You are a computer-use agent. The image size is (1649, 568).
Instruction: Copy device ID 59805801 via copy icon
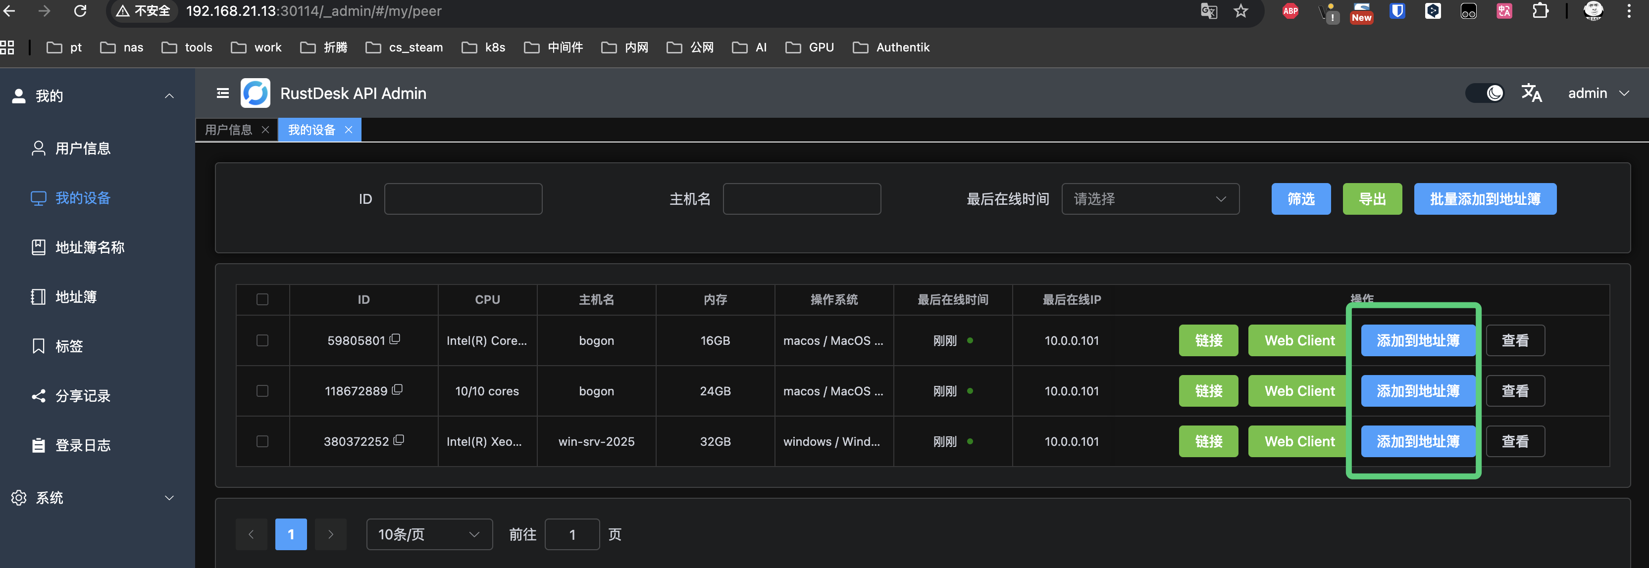pyautogui.click(x=395, y=339)
